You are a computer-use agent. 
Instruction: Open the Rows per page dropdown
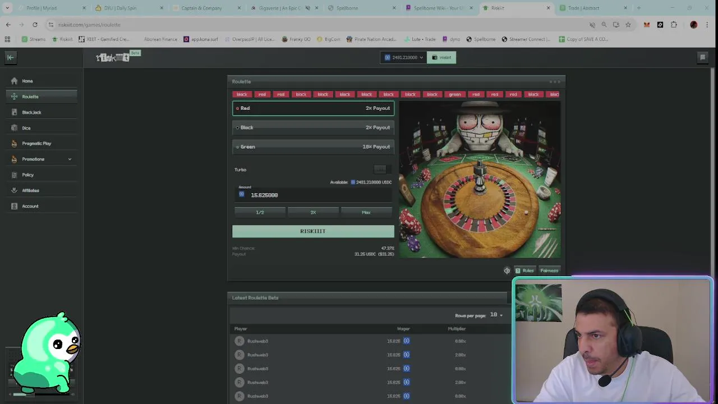point(496,315)
